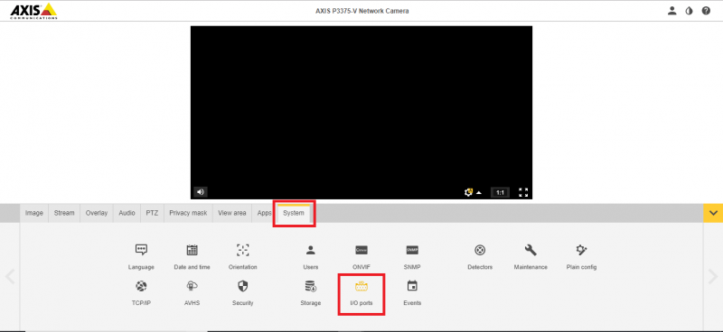Viewport: 723px width, 332px height.
Task: Click the AXIS Communications logo
Action: (33, 11)
